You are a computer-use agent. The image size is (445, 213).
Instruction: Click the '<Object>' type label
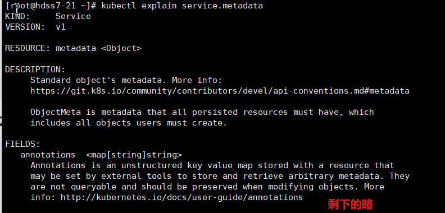121,48
